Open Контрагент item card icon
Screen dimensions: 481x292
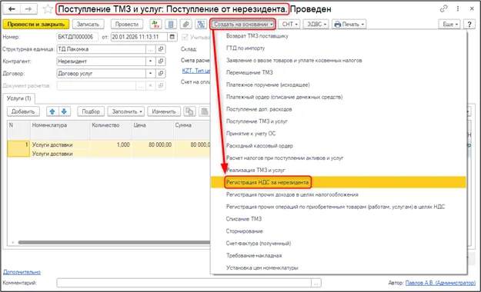[x=161, y=61]
